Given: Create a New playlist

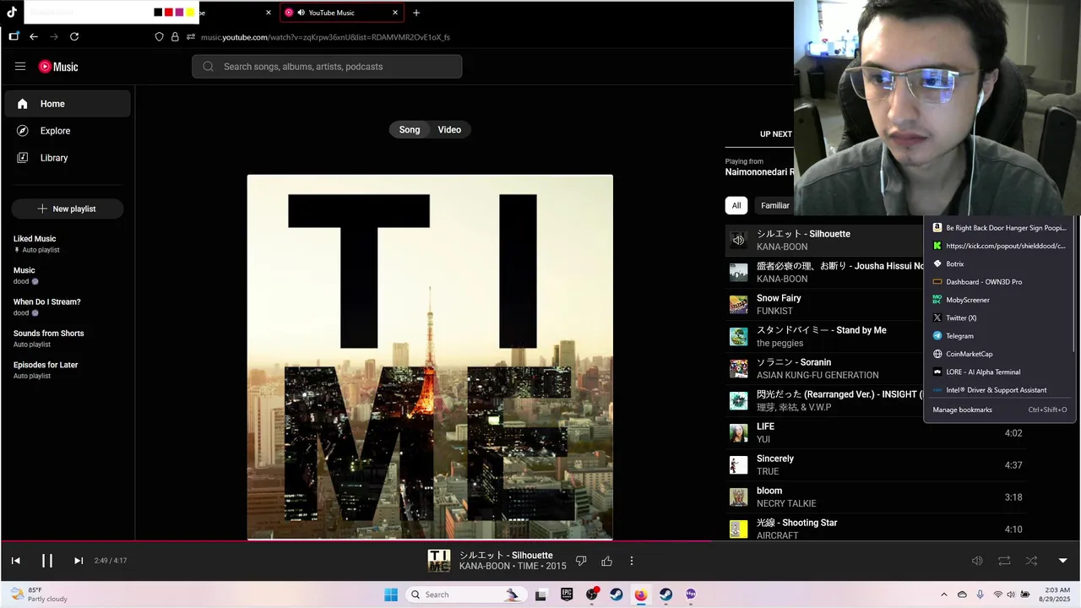Looking at the screenshot, I should coord(68,209).
